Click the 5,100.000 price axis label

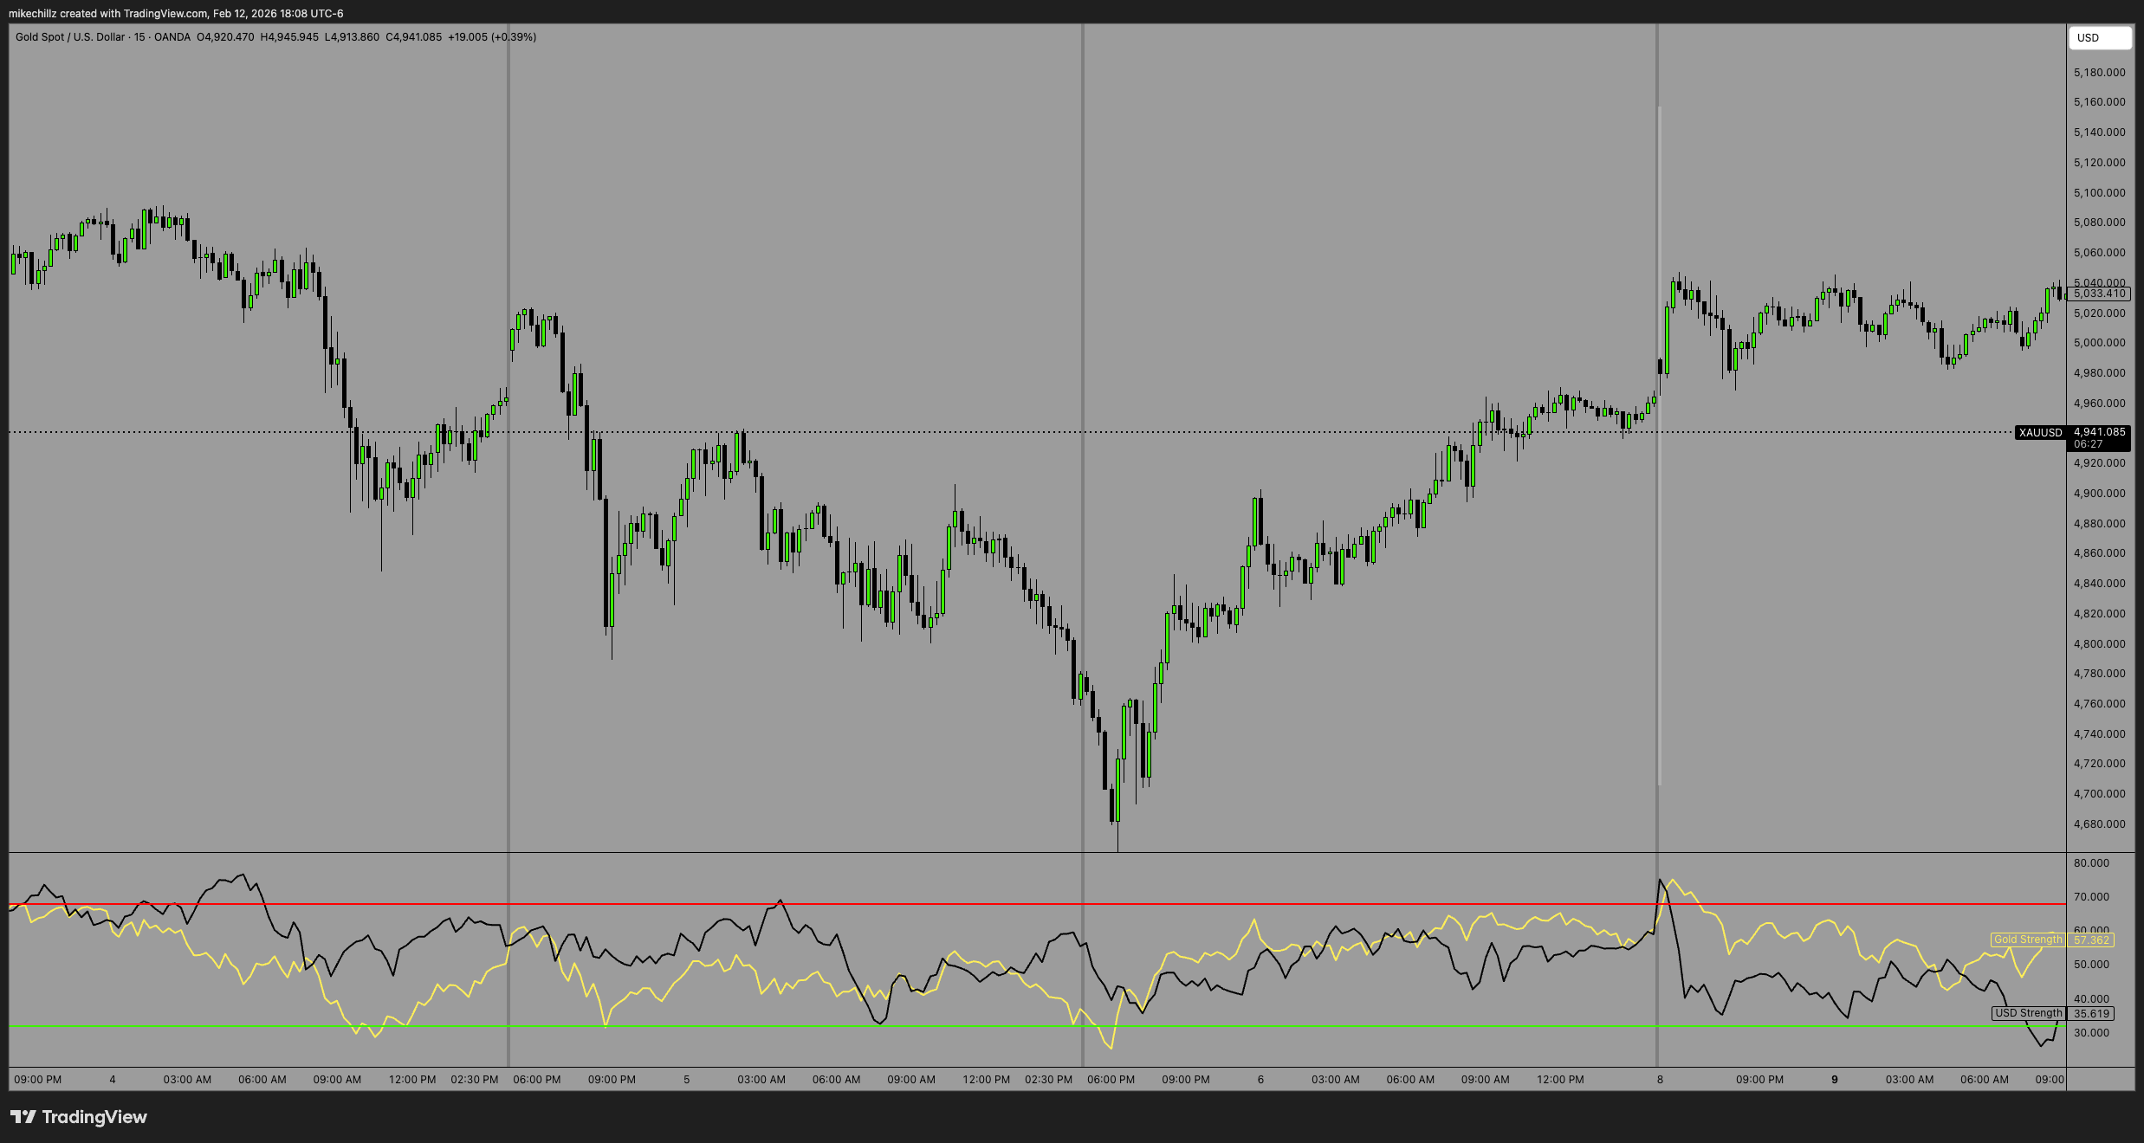tap(2099, 193)
